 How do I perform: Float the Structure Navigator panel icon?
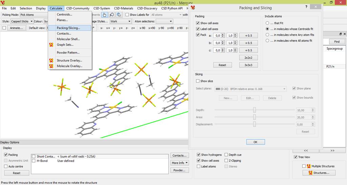[x=341, y=34]
